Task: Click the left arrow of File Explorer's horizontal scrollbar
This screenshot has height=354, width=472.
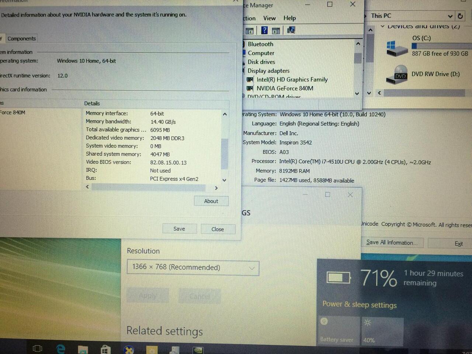Action: [379, 93]
